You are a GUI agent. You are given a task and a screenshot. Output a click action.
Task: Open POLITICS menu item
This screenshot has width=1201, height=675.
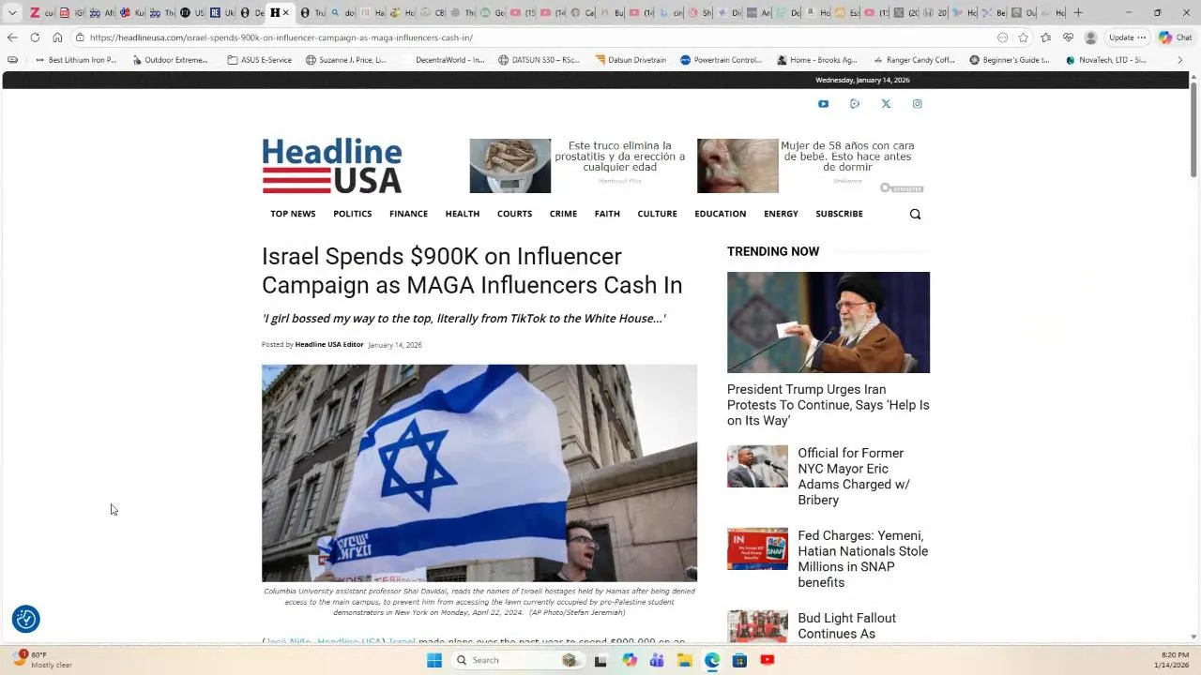click(353, 214)
